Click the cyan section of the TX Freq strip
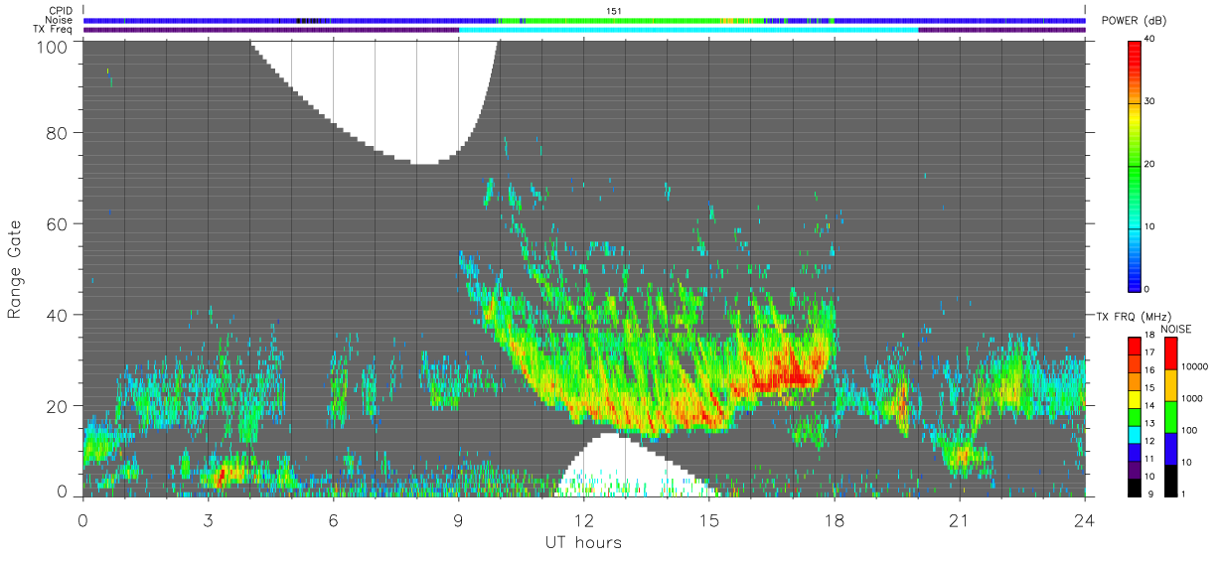This screenshot has height=563, width=1220. point(688,30)
